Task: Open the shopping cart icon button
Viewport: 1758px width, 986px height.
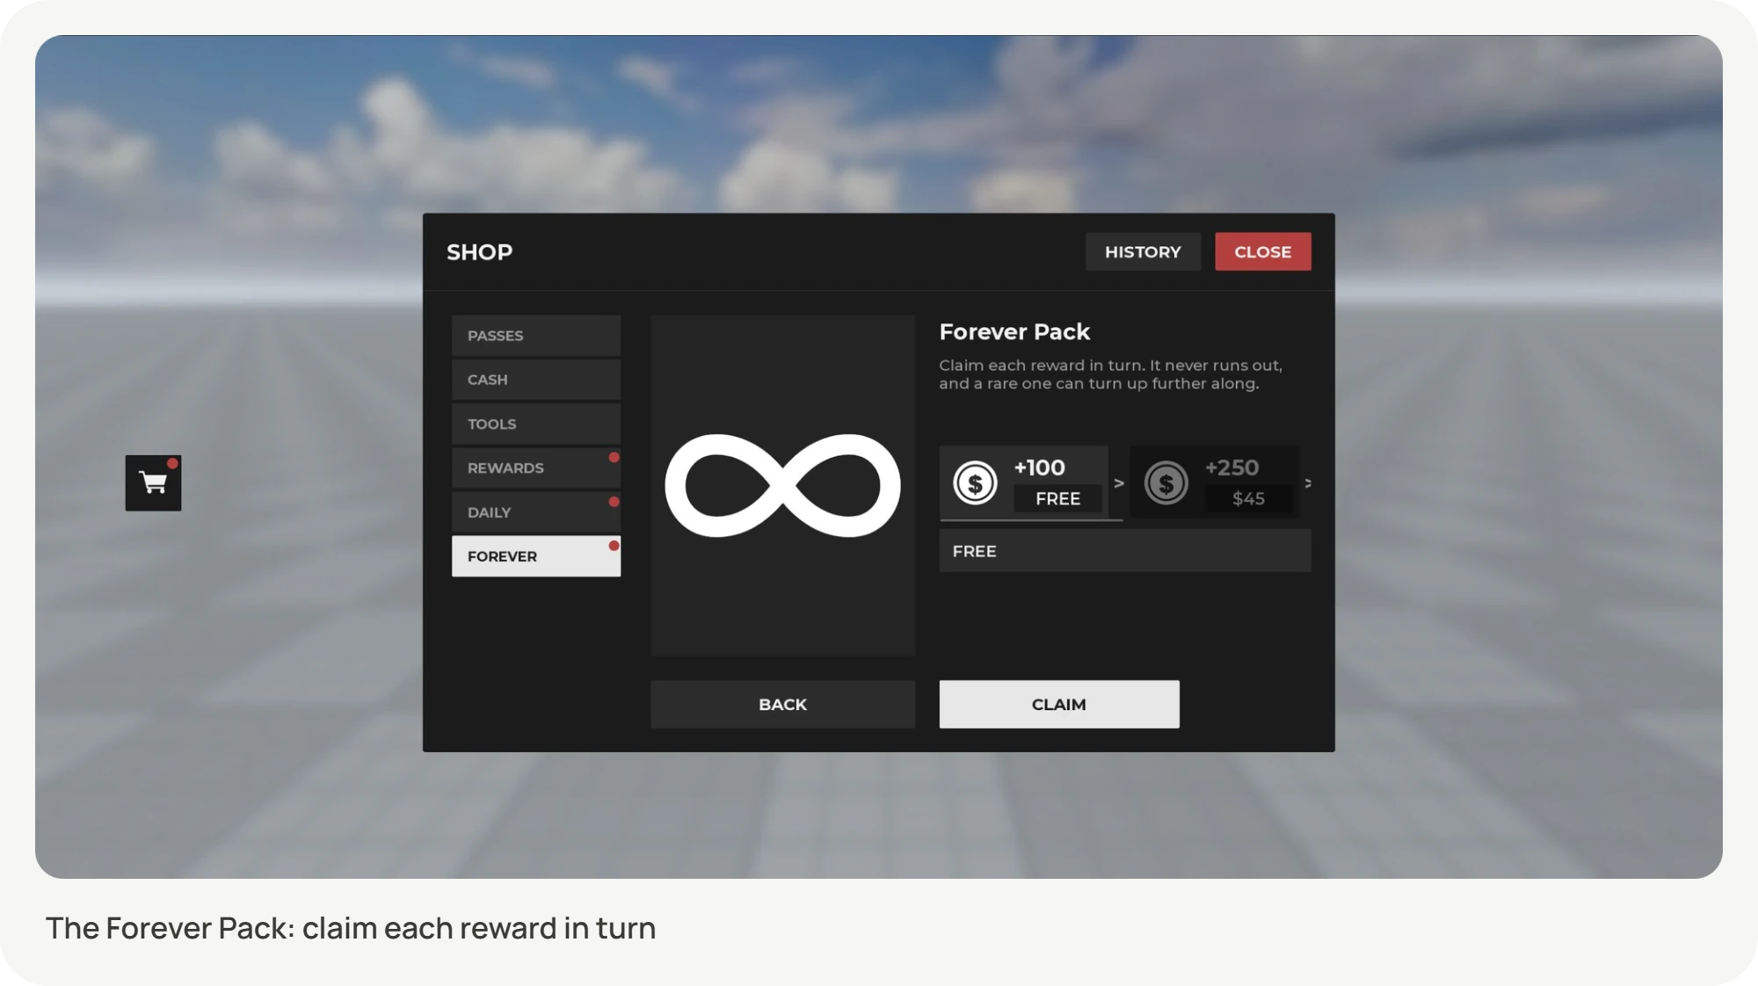Action: click(153, 482)
